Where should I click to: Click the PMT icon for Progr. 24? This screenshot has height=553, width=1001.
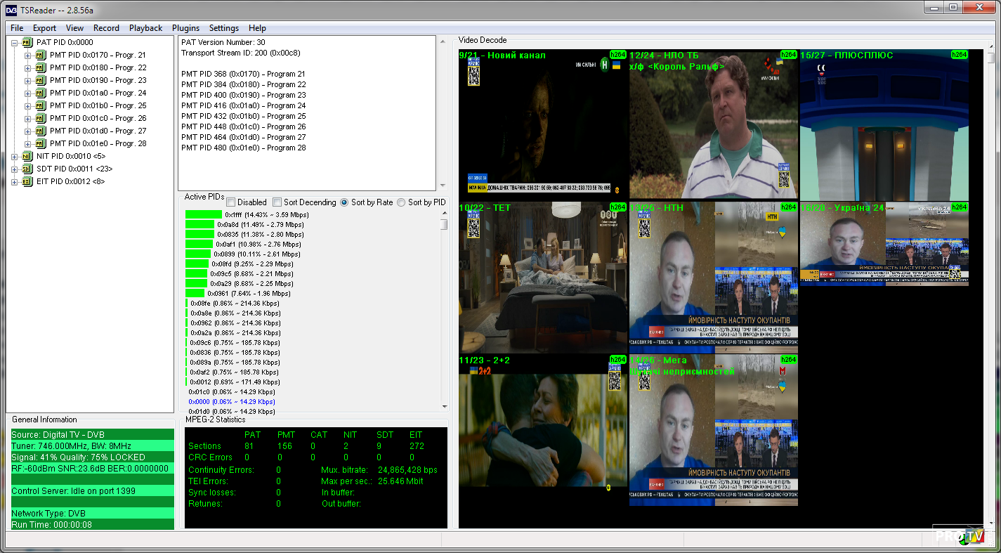tap(41, 93)
